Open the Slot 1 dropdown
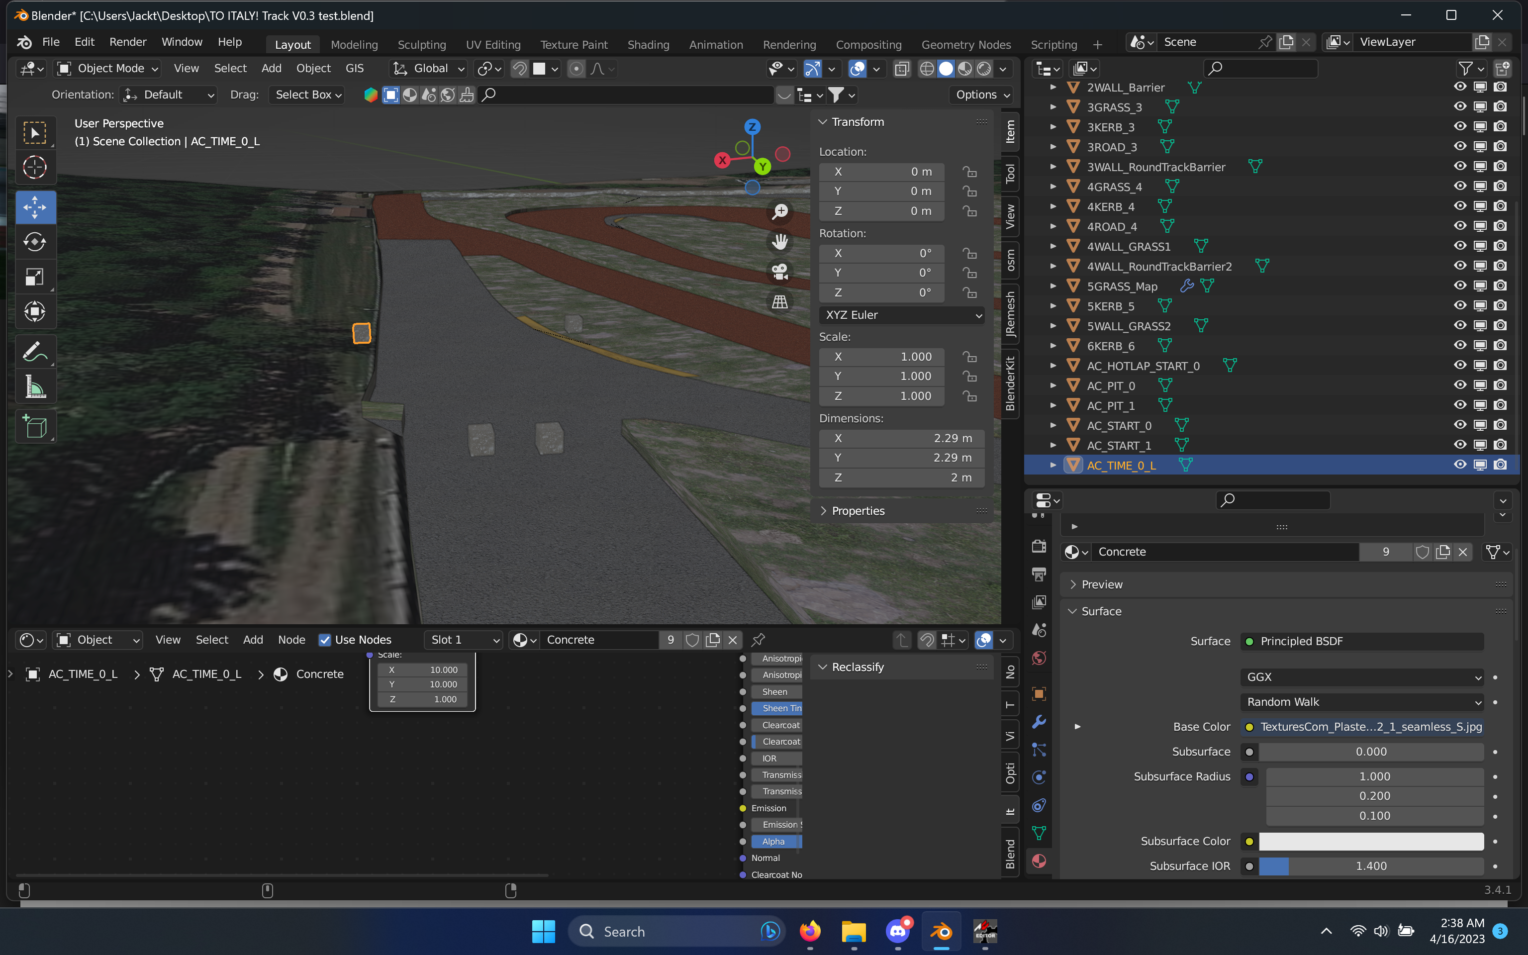This screenshot has width=1528, height=955. click(464, 640)
